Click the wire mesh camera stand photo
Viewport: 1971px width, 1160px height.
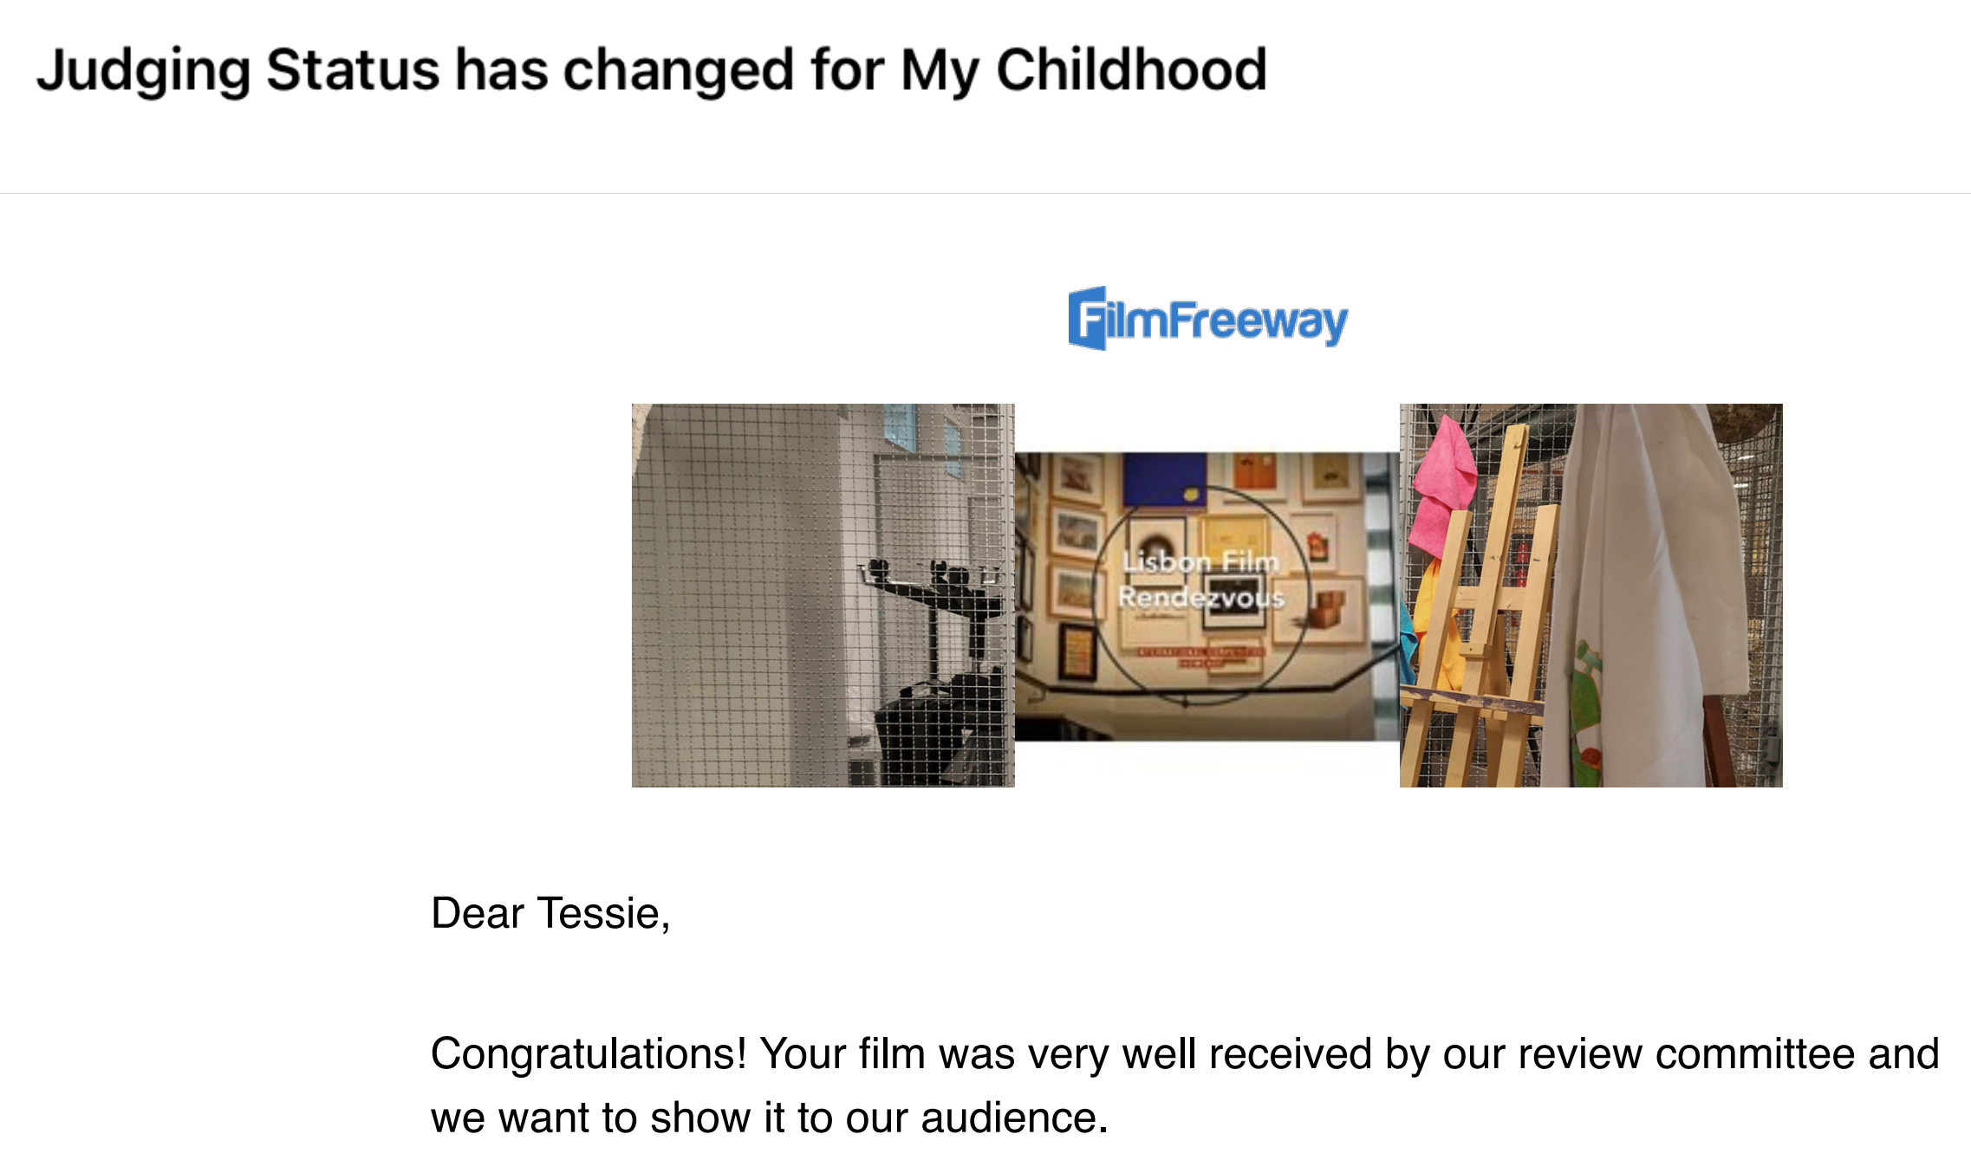coord(823,595)
